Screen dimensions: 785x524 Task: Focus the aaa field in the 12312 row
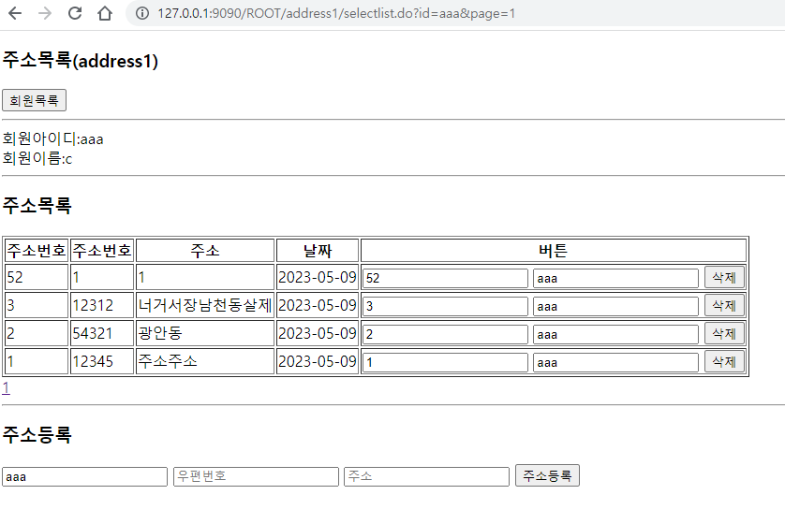[615, 307]
